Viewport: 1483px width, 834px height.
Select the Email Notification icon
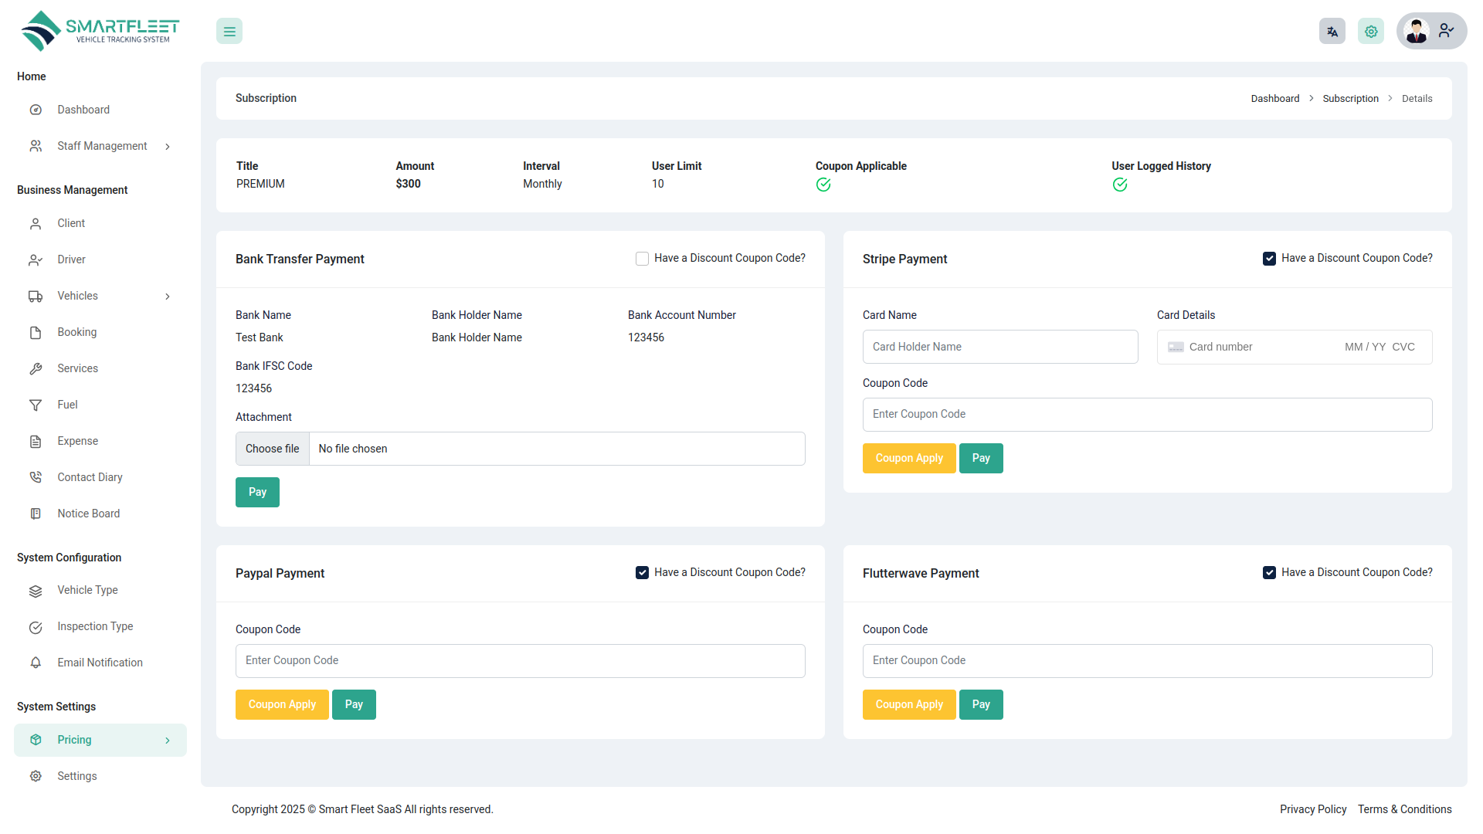36,663
